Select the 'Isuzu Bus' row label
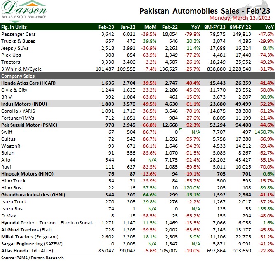 coord(12,209)
